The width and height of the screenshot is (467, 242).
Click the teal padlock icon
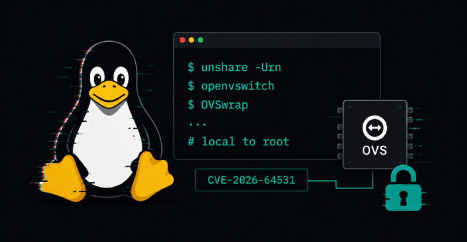point(403,188)
